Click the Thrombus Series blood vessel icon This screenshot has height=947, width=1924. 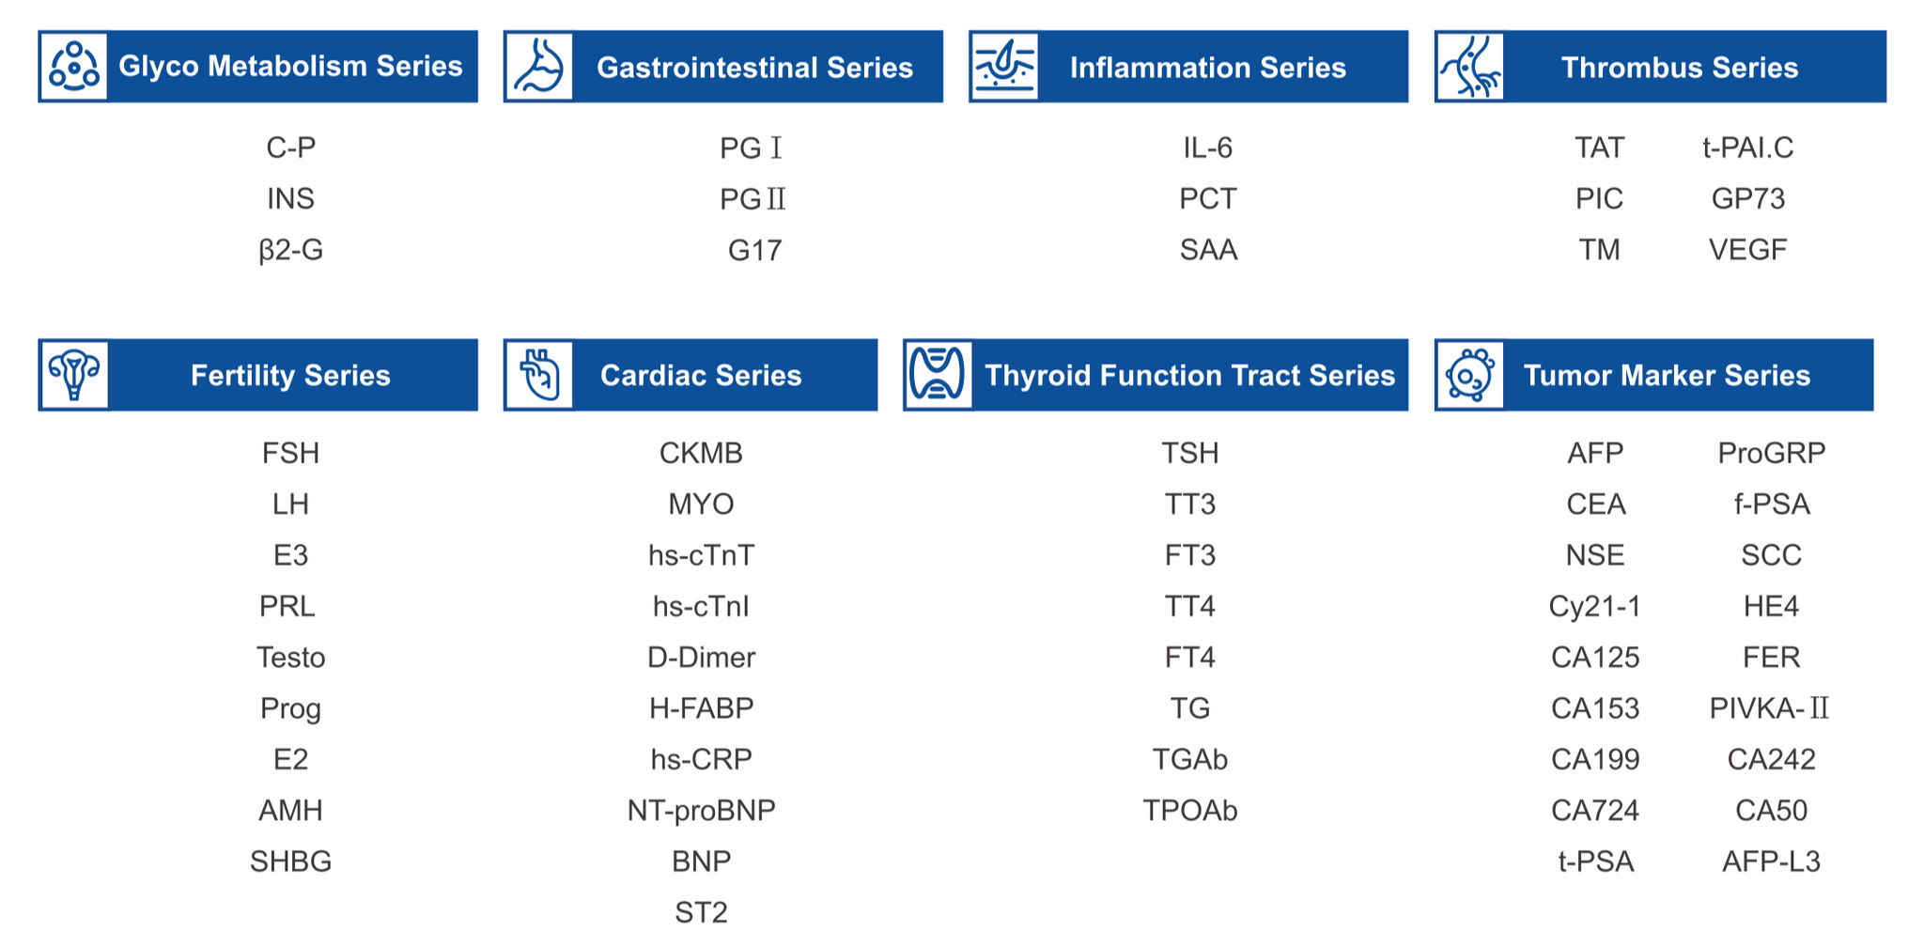pyautogui.click(x=1470, y=67)
